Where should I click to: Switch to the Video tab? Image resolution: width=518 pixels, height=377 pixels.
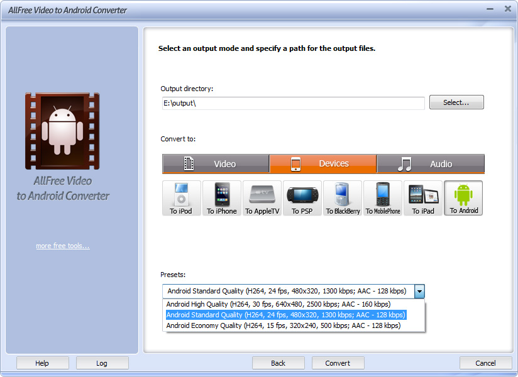click(x=216, y=164)
